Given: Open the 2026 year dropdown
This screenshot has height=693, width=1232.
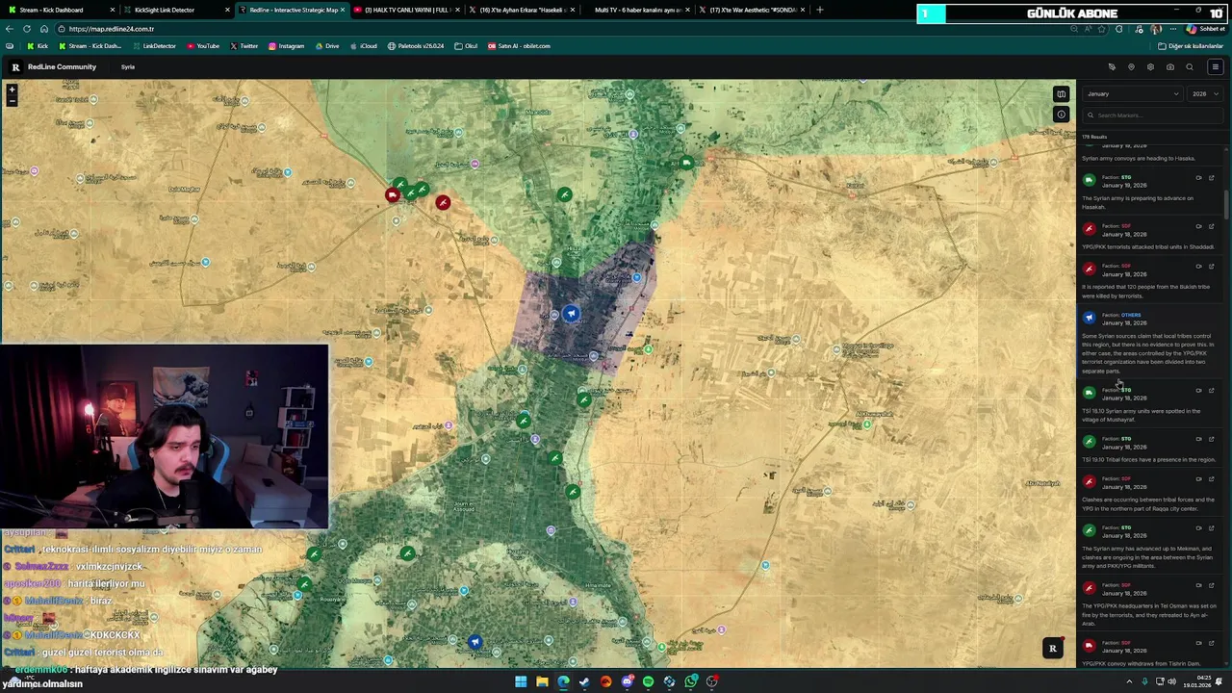Looking at the screenshot, I should (1205, 94).
